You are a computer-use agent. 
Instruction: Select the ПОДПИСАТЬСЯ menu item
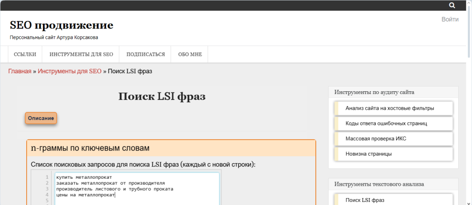(x=145, y=54)
